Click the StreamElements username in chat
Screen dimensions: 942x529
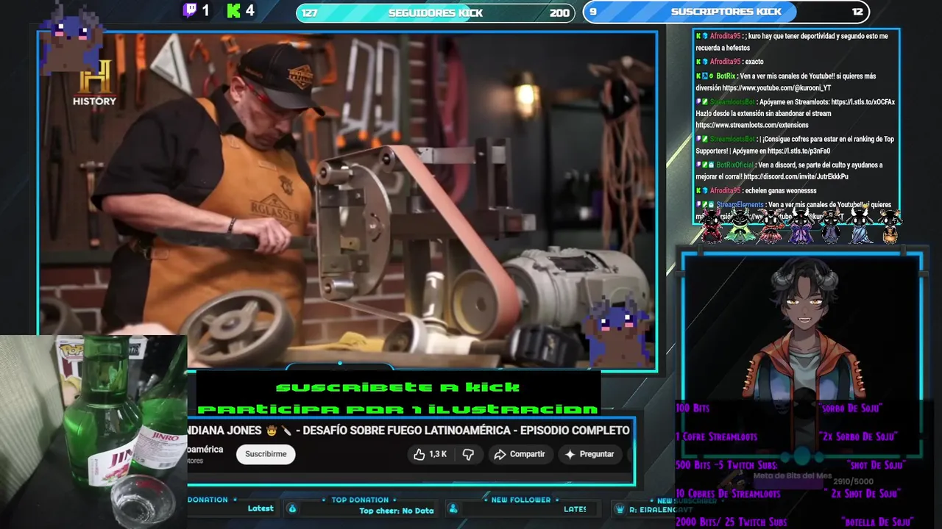pos(740,205)
